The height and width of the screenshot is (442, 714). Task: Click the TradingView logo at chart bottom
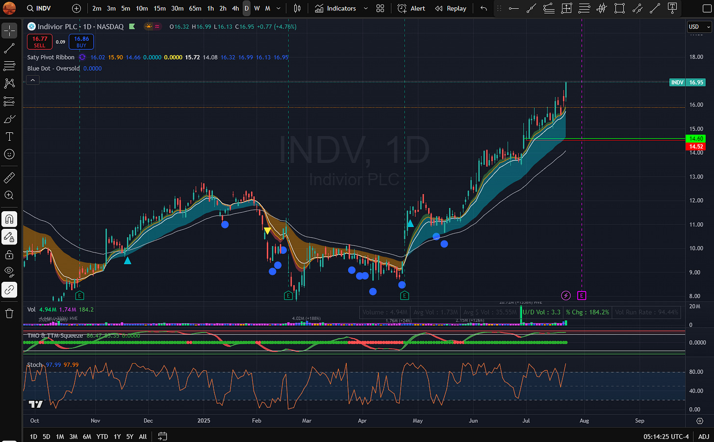(36, 404)
